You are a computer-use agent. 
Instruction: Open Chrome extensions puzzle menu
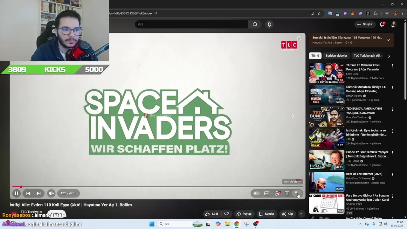[x=376, y=13]
